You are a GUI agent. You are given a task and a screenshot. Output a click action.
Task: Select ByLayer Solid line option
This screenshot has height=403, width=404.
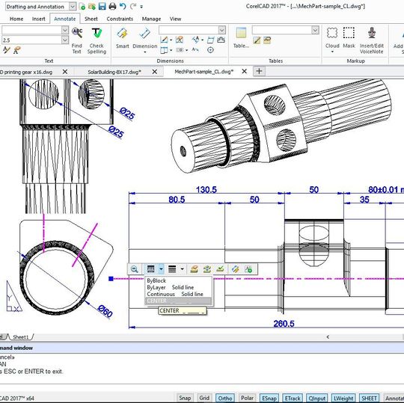tap(179, 287)
